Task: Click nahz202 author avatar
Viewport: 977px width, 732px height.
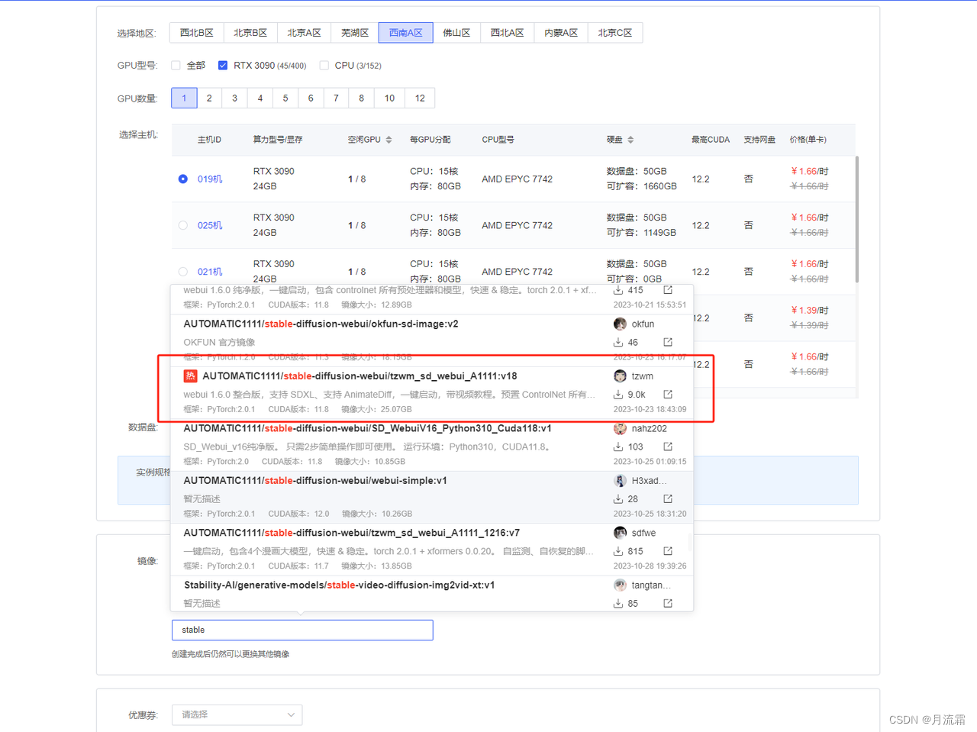Action: click(620, 428)
